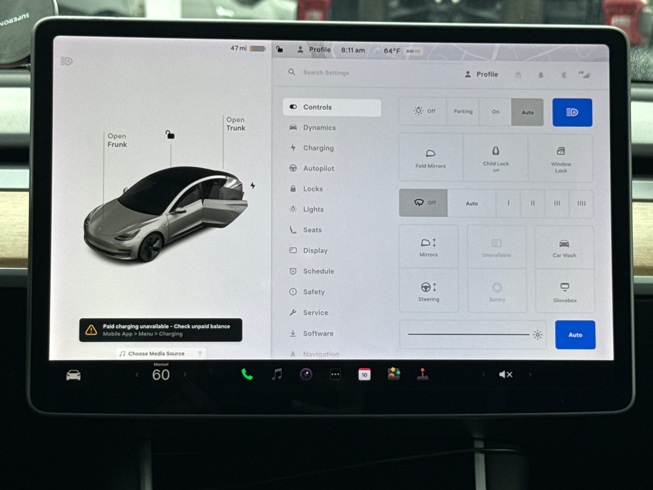This screenshot has height=490, width=653.
Task: Open the Music app in the taskbar
Action: 277,374
